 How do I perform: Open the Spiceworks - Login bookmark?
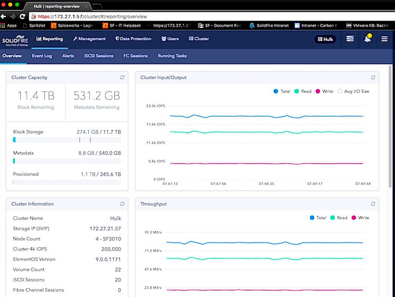pos(72,26)
